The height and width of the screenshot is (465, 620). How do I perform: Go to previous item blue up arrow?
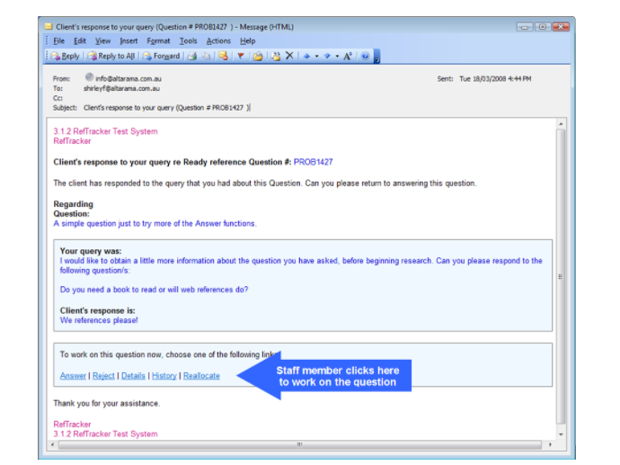(x=306, y=56)
